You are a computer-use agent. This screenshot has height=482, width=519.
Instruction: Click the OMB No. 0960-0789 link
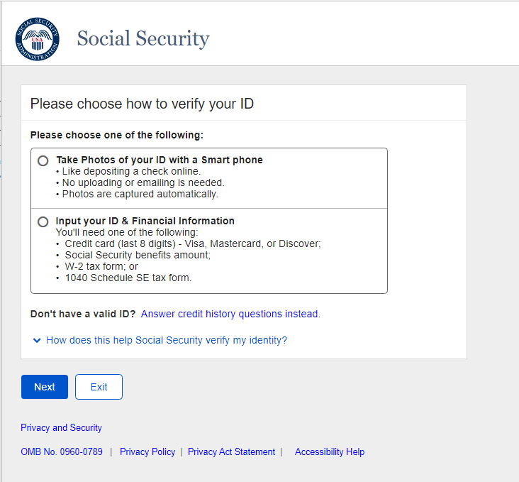click(x=62, y=452)
